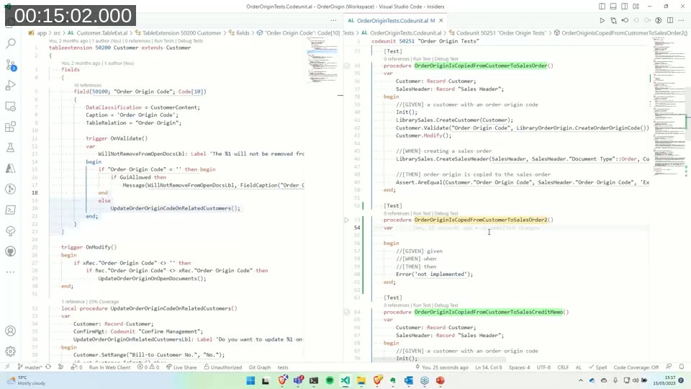The height and width of the screenshot is (389, 691).
Task: Click test status glyph at line 34
Action: coord(347,66)
